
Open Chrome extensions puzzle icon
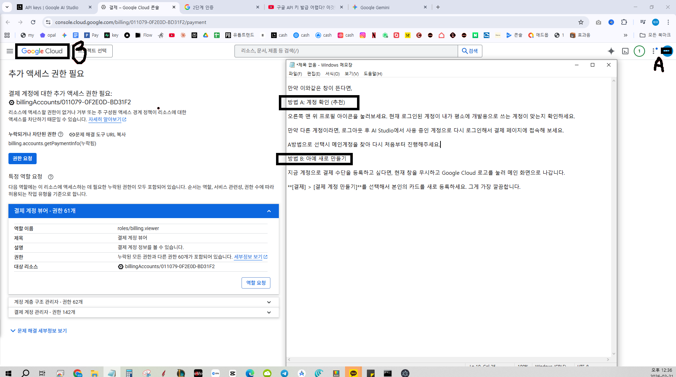(624, 22)
